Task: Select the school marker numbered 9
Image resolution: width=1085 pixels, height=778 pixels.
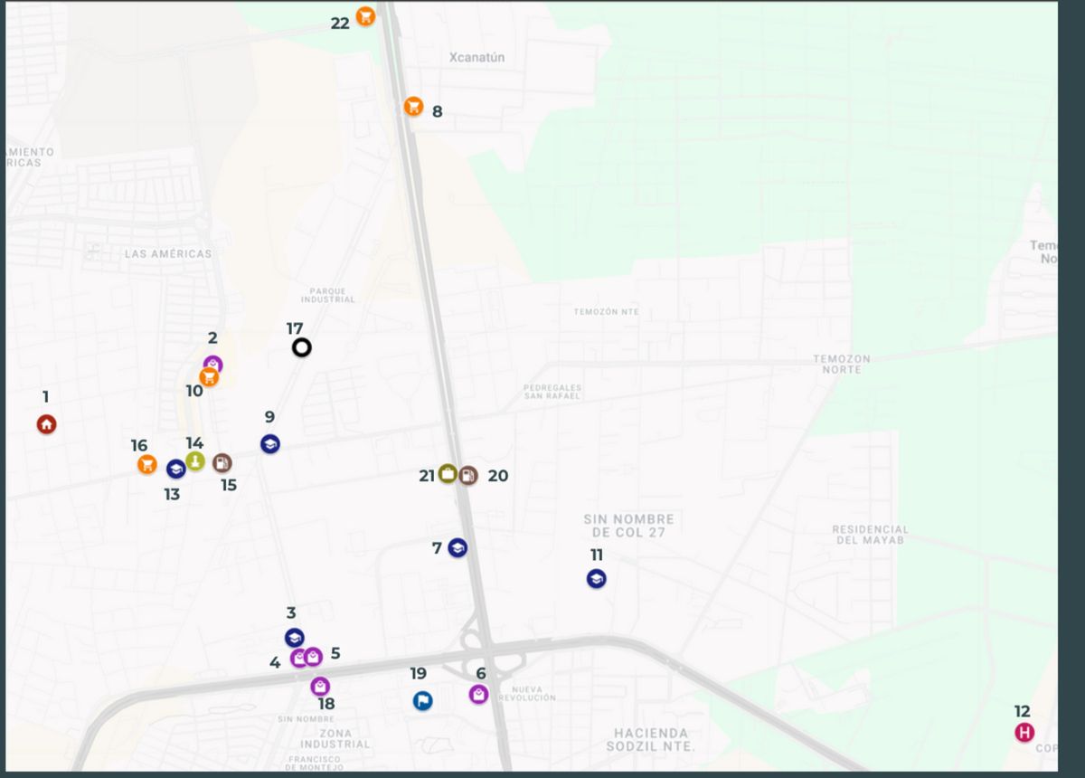Action: [269, 444]
